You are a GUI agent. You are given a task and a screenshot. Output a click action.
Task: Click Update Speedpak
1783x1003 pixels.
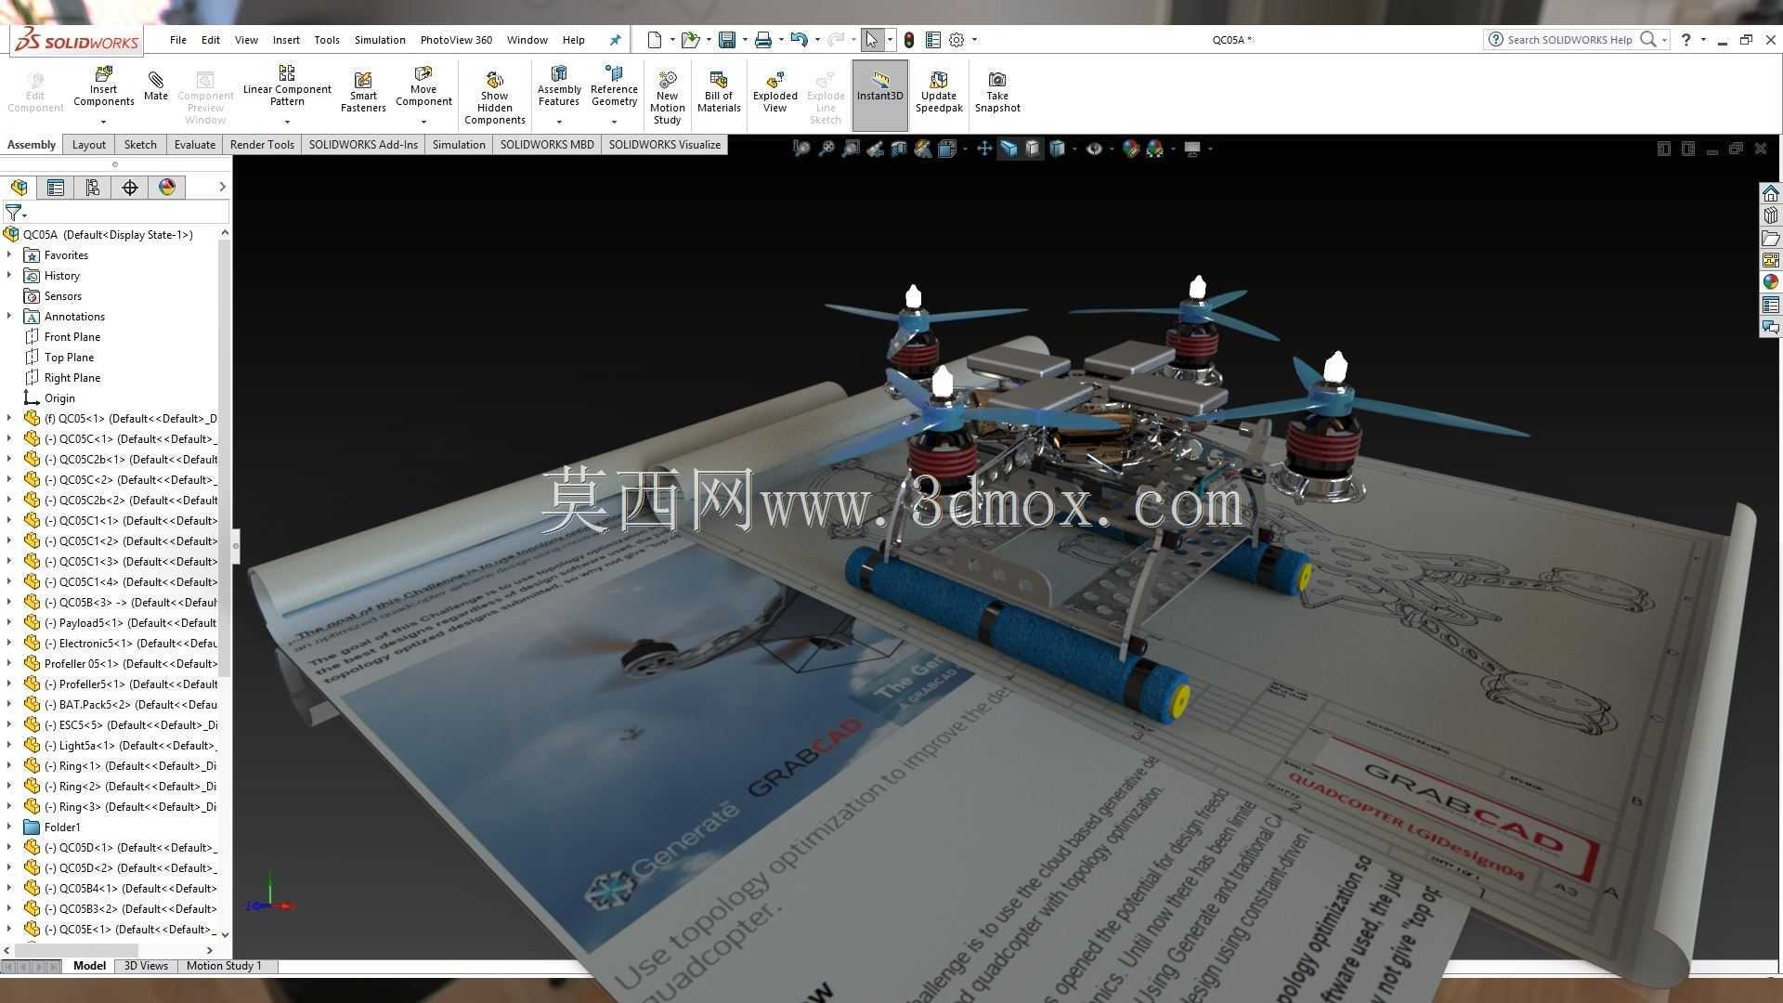pos(939,92)
